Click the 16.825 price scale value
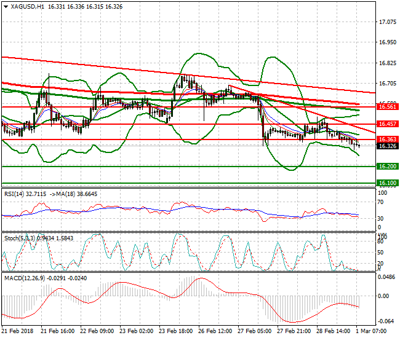 click(x=388, y=63)
